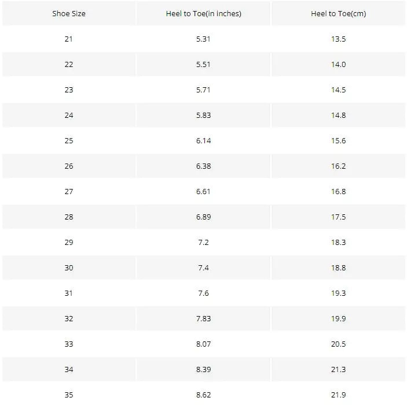Click the 5.71 inches value
Viewport: 407px width, 405px height.
tap(203, 90)
